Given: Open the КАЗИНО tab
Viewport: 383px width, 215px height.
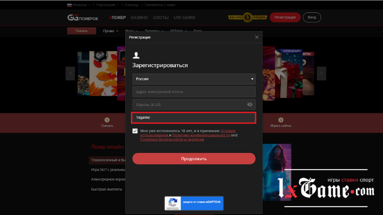Looking at the screenshot, I should point(139,17).
